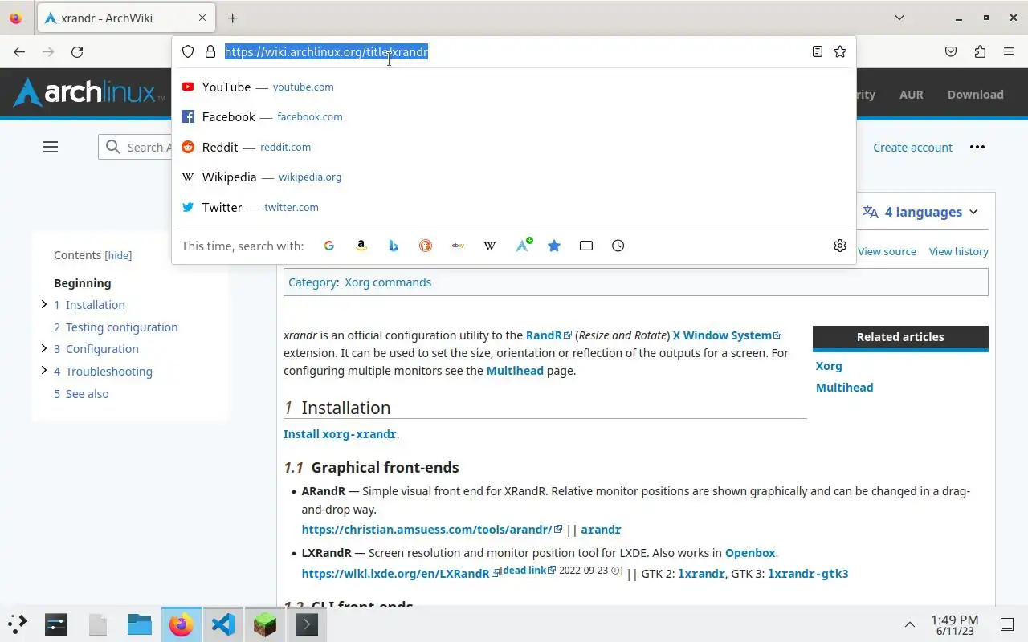Open Visual Studio Code from taskbar
This screenshot has height=642, width=1028.
(223, 624)
